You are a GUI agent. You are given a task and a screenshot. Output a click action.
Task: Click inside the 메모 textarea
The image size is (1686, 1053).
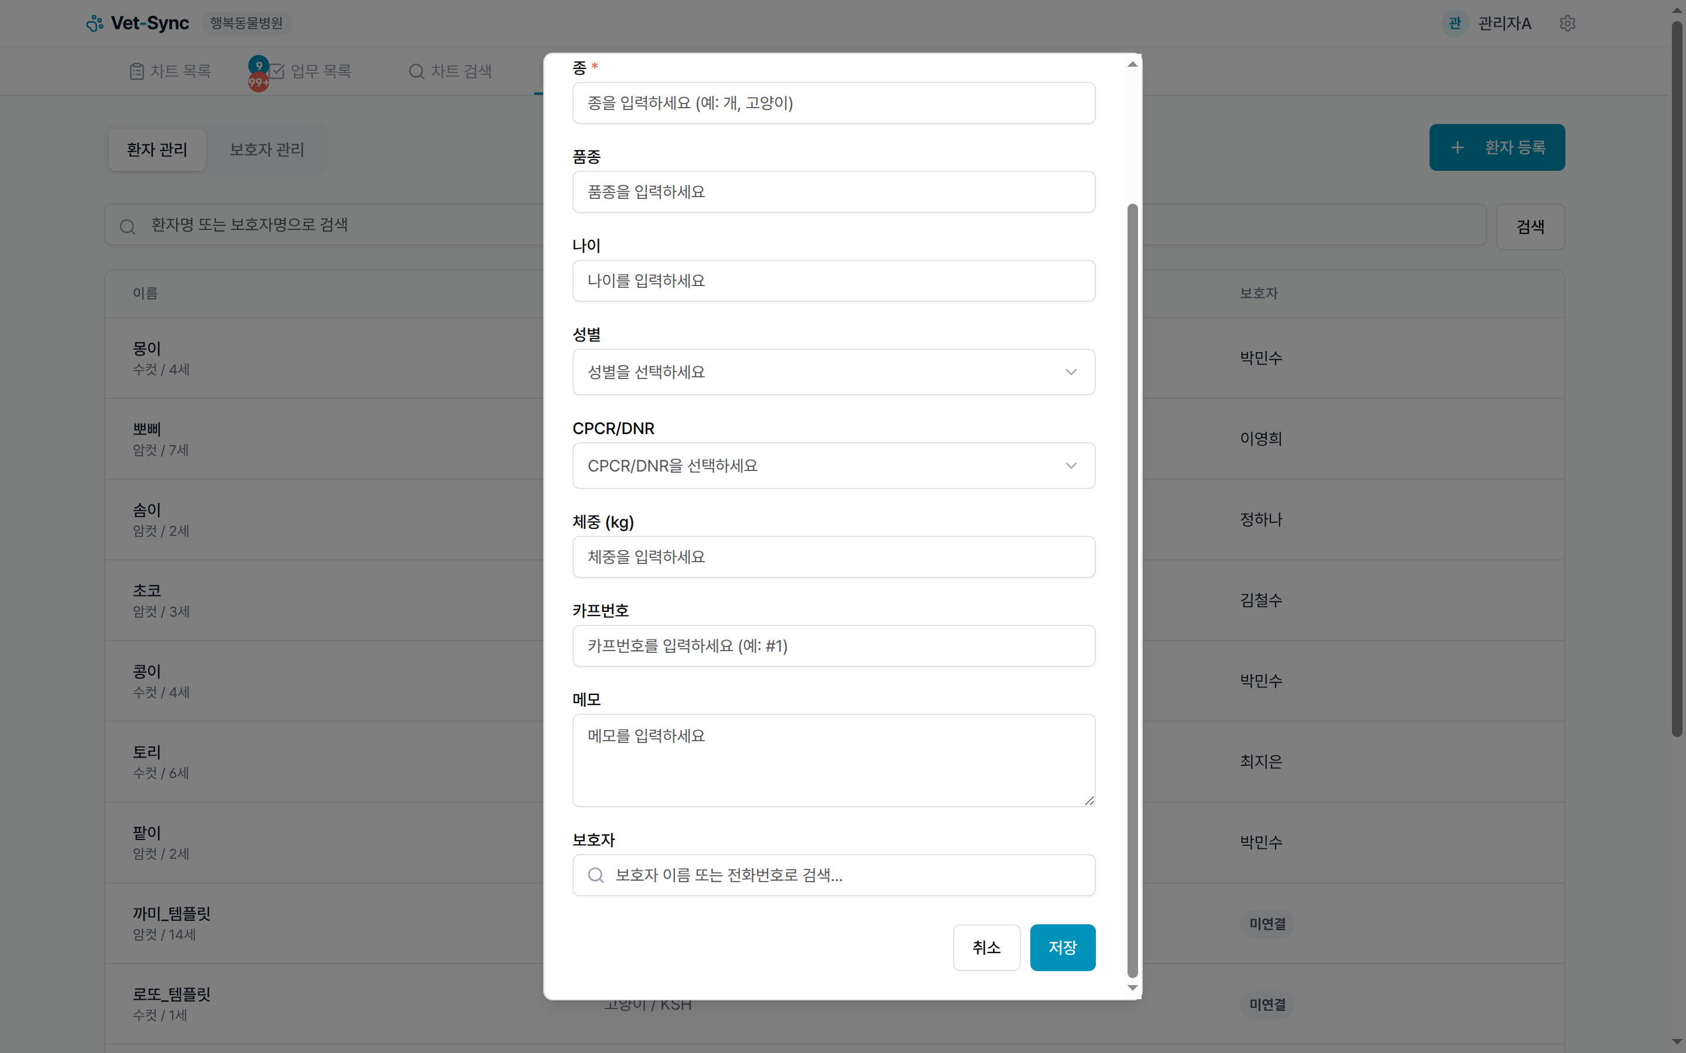(833, 759)
